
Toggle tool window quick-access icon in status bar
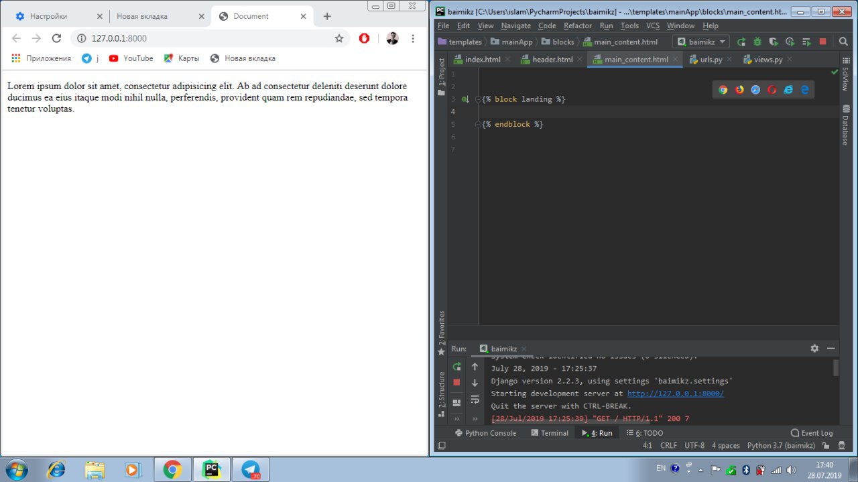click(x=442, y=445)
